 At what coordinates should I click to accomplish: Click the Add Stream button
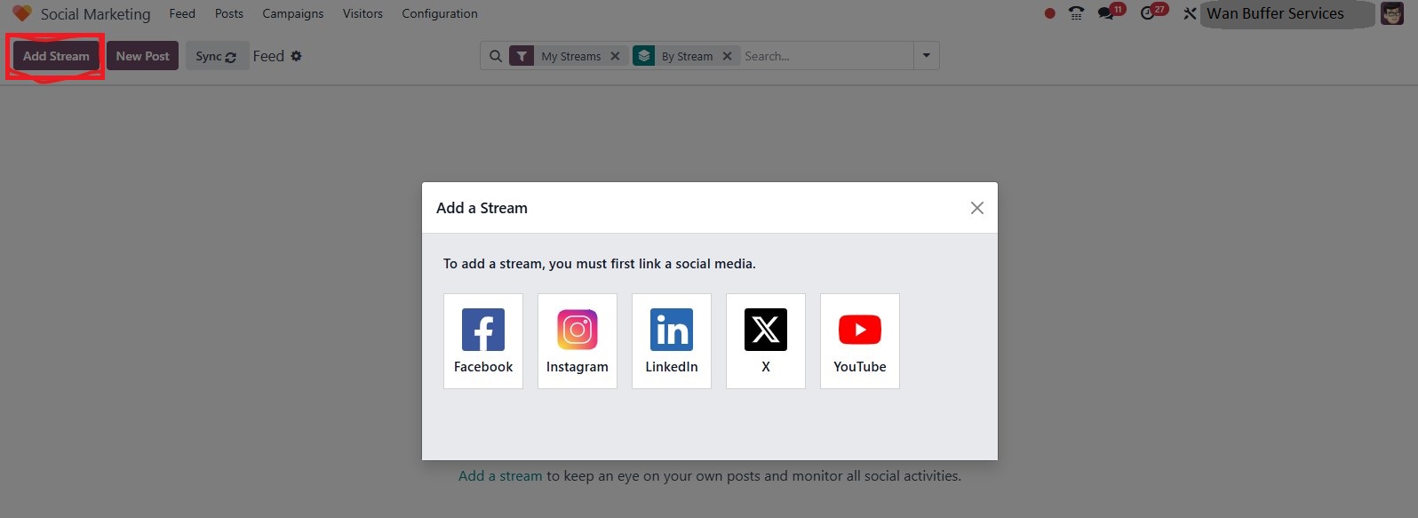pyautogui.click(x=56, y=56)
